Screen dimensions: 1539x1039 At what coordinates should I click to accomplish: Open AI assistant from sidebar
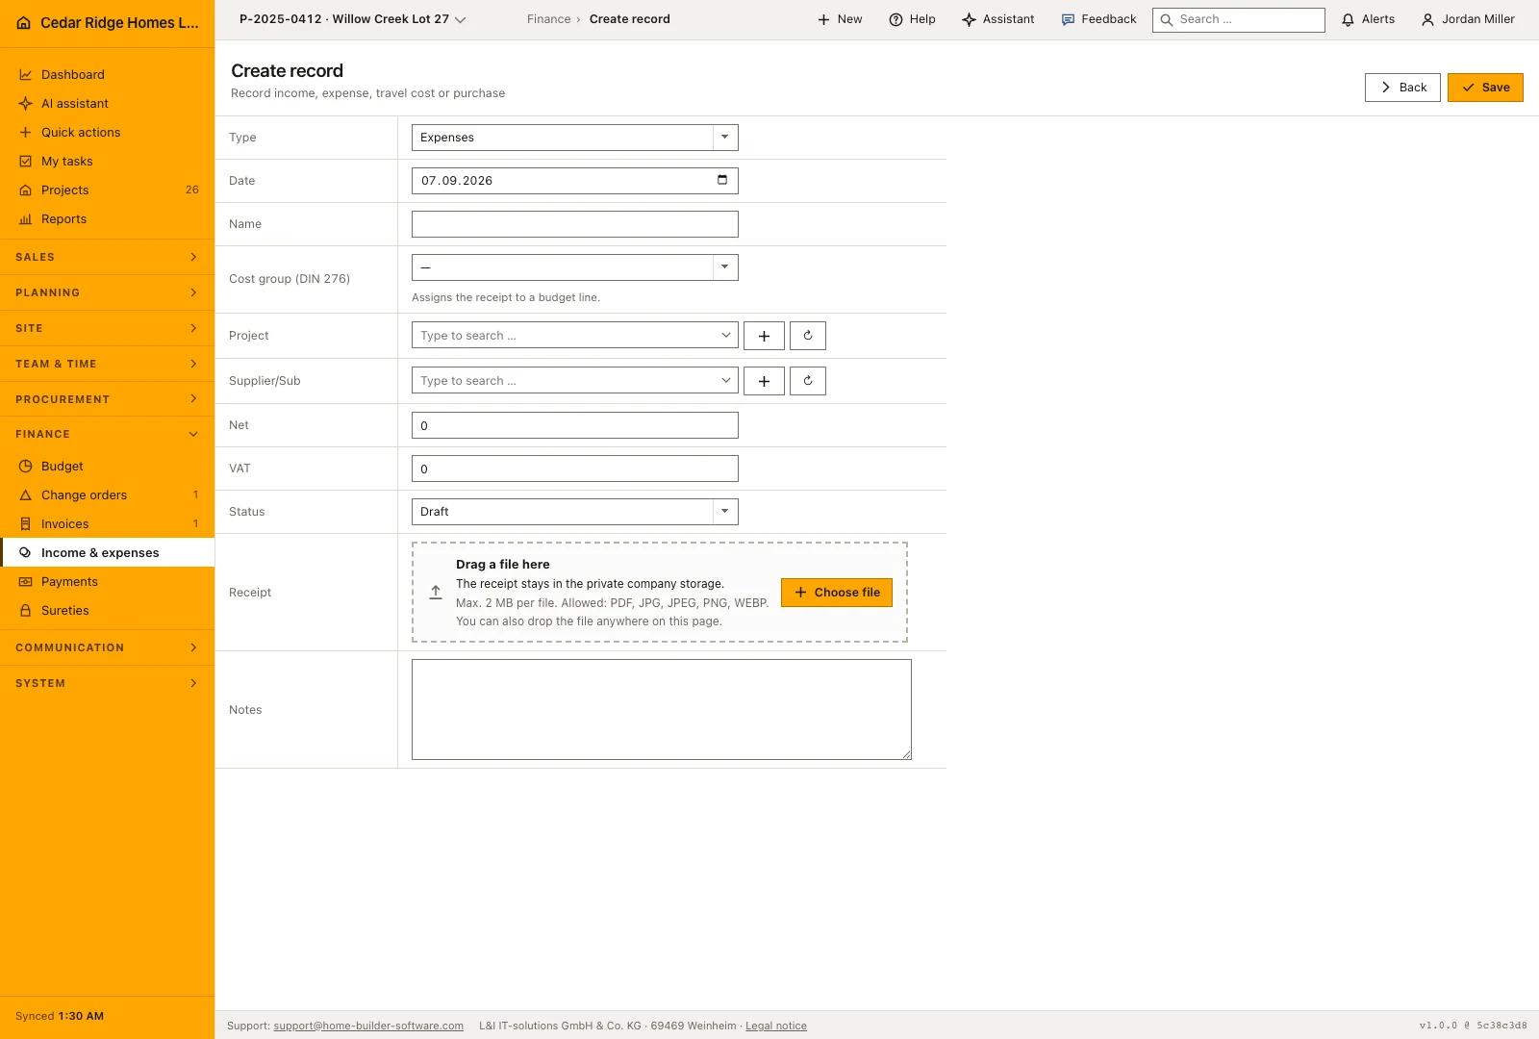pyautogui.click(x=107, y=103)
